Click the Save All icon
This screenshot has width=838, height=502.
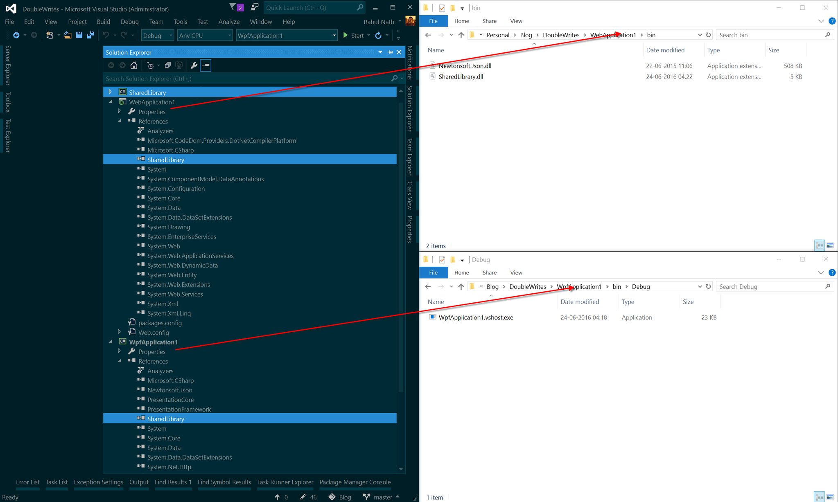[x=90, y=35]
